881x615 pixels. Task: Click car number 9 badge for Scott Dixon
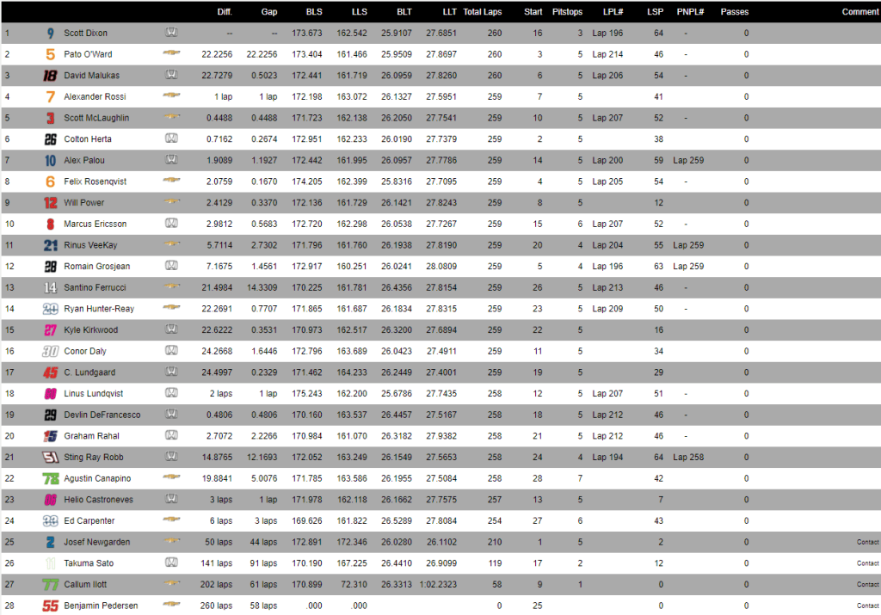(x=51, y=34)
